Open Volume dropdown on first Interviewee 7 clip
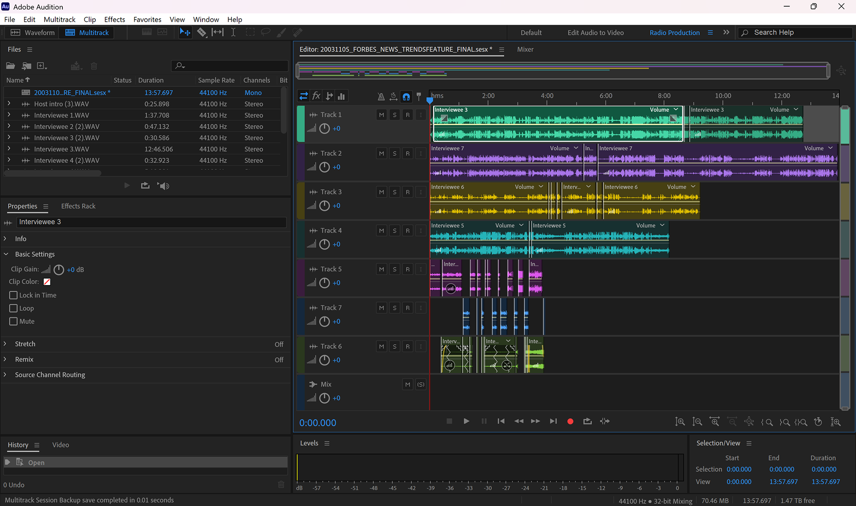Screen dimensions: 856x506 coord(576,148)
